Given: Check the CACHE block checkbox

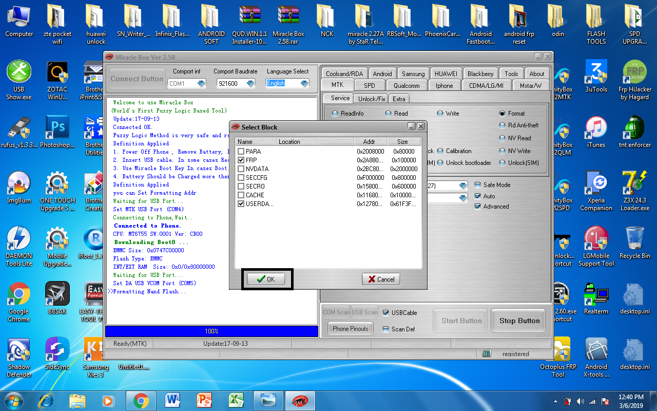Looking at the screenshot, I should pyautogui.click(x=241, y=195).
